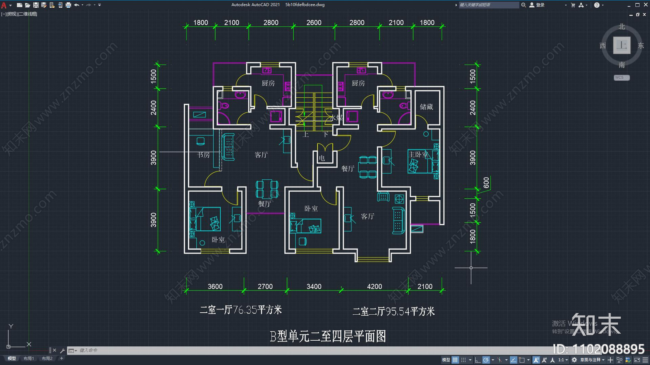
Task: Open status bar customization menu
Action: [645, 360]
